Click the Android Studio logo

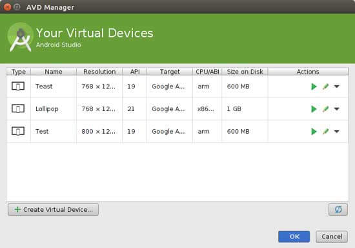pos(21,37)
